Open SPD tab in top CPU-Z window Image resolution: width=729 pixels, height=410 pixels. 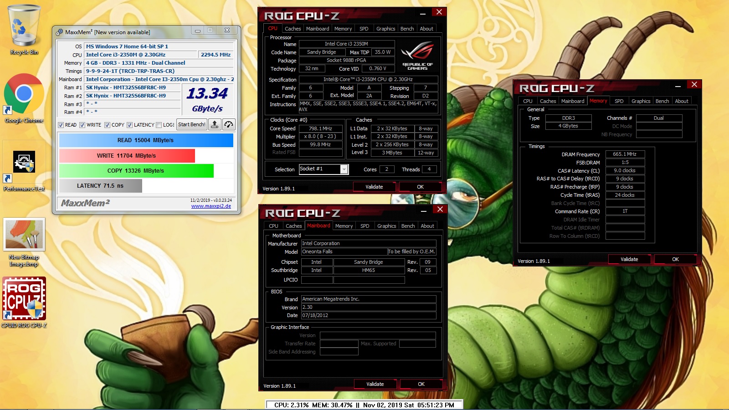point(364,29)
